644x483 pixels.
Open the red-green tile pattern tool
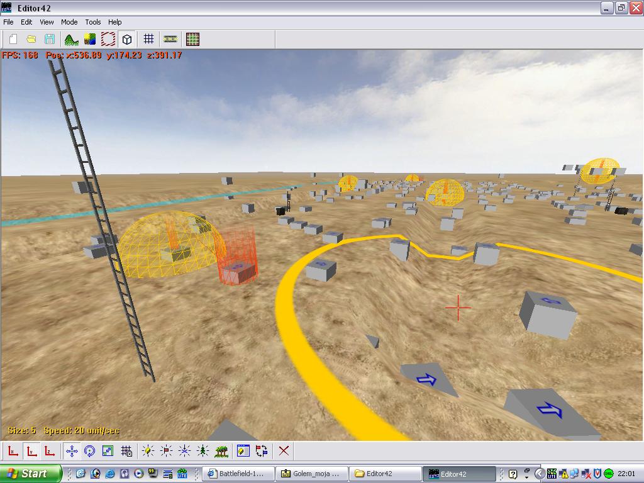click(192, 39)
